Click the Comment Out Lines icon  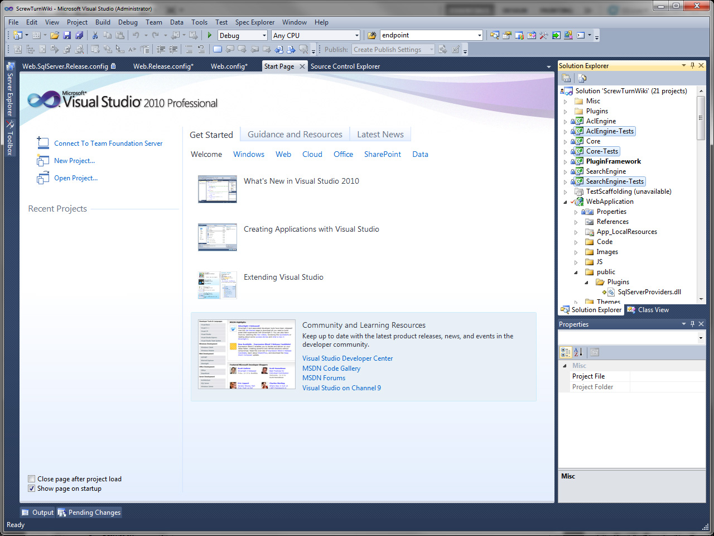pyautogui.click(x=189, y=49)
